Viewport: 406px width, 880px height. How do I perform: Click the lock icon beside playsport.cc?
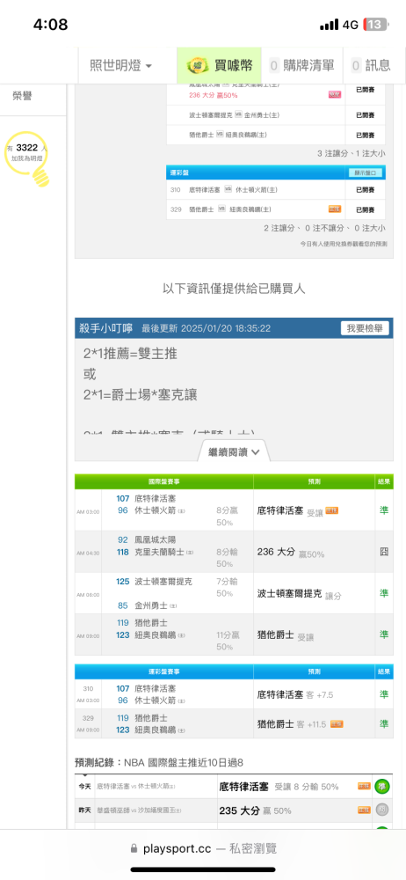(x=134, y=848)
